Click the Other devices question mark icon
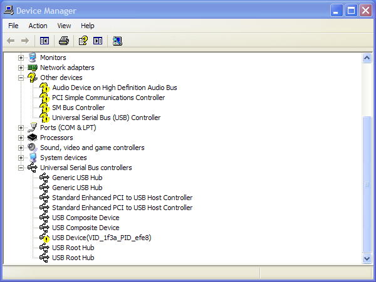The width and height of the screenshot is (376, 282). pos(33,78)
